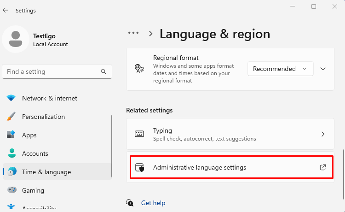The width and height of the screenshot is (345, 212).
Task: Click the TestEgo user avatar icon
Action: tap(16, 39)
